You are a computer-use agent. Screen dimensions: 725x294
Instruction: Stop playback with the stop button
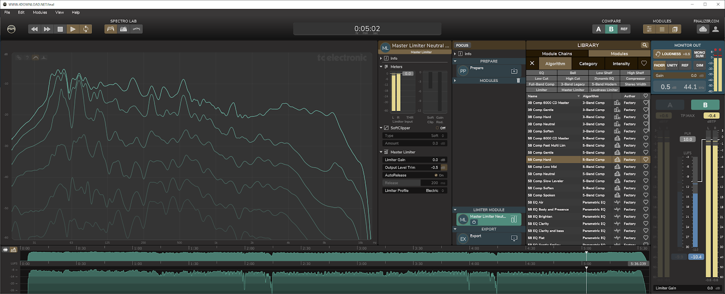pos(60,29)
